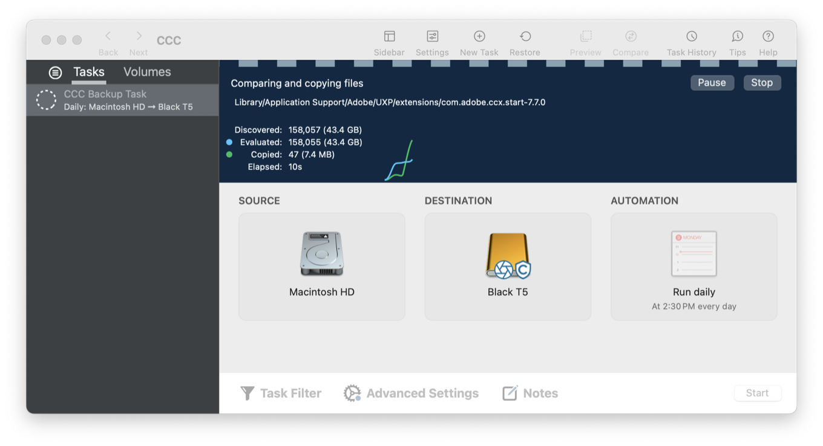The height and width of the screenshot is (446, 823).
Task: Switch to the Tasks tab
Action: 88,72
